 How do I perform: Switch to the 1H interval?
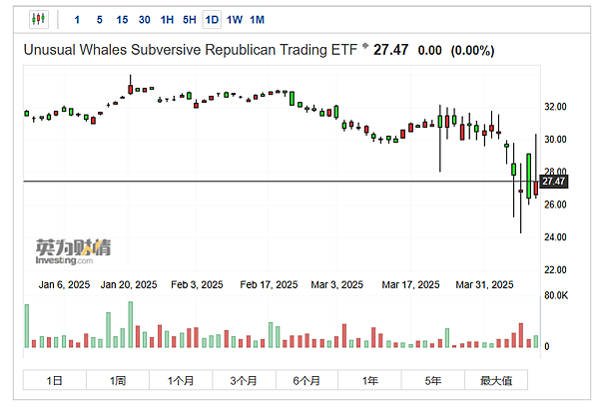(167, 20)
